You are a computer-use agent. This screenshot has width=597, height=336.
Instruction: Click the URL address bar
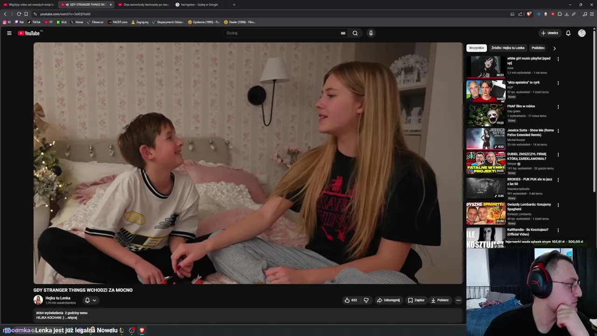click(271, 14)
